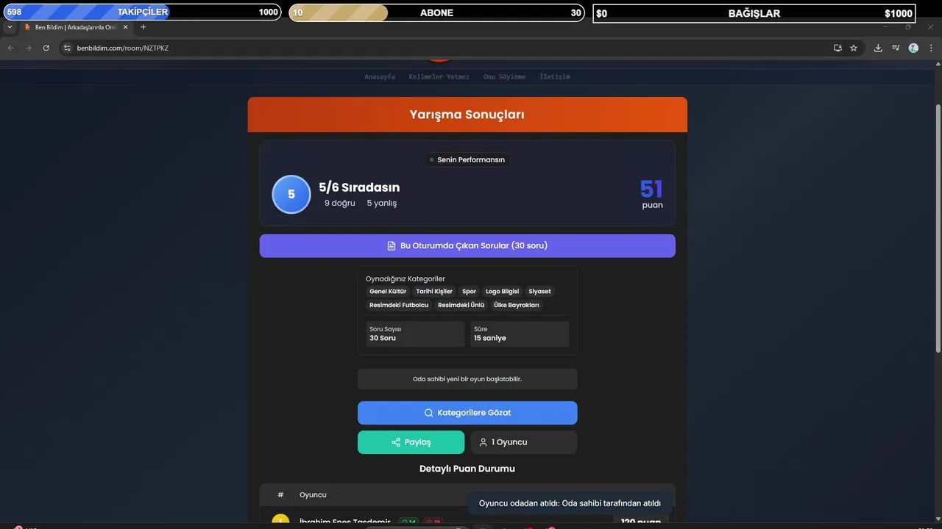Bookmark this page with the star icon

(854, 48)
